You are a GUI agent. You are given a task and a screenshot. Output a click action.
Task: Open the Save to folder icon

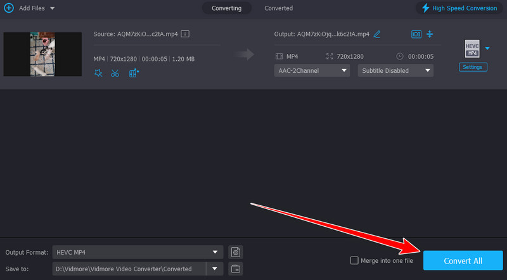[236, 269]
